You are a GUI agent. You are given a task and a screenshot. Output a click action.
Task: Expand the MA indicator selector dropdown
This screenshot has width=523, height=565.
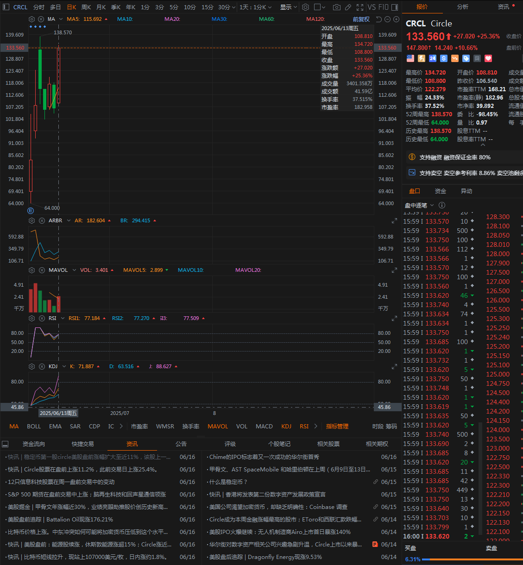[x=61, y=19]
